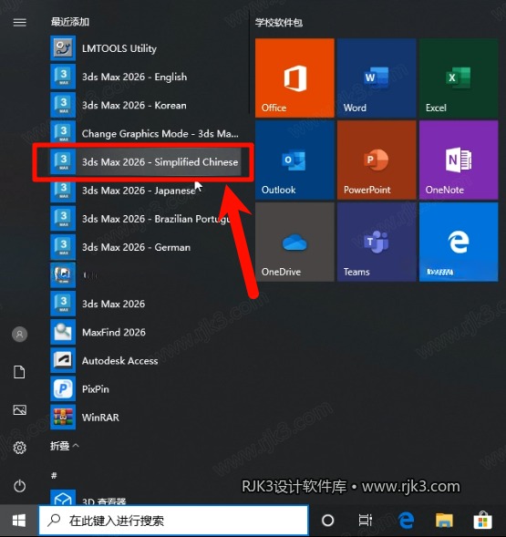Viewport: 506px width, 537px height.
Task: Open Microsoft Store from taskbar
Action: 482,521
